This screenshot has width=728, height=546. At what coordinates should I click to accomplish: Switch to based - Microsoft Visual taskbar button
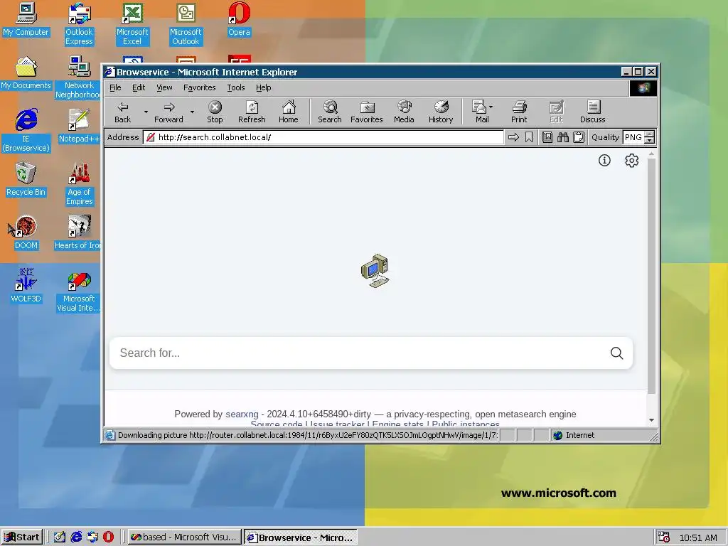184,537
